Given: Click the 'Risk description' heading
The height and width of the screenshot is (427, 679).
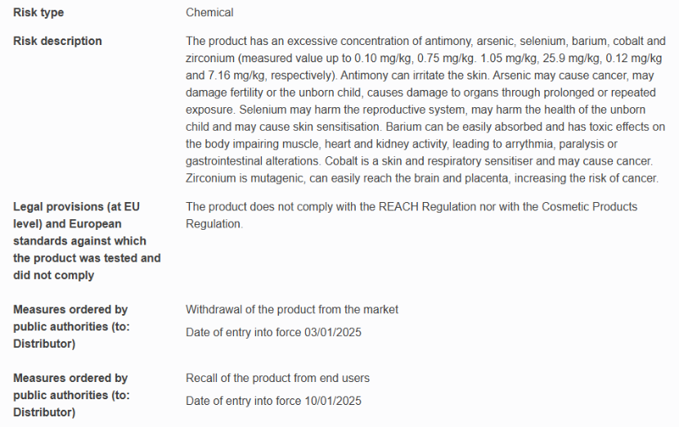Looking at the screenshot, I should (57, 41).
